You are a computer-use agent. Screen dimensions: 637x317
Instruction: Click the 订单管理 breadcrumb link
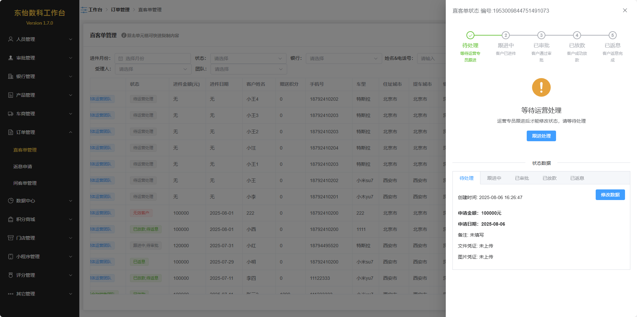[120, 10]
